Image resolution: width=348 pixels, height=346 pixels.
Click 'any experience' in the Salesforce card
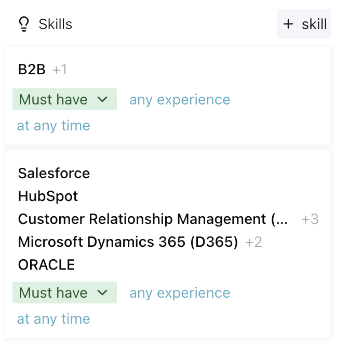[179, 292]
